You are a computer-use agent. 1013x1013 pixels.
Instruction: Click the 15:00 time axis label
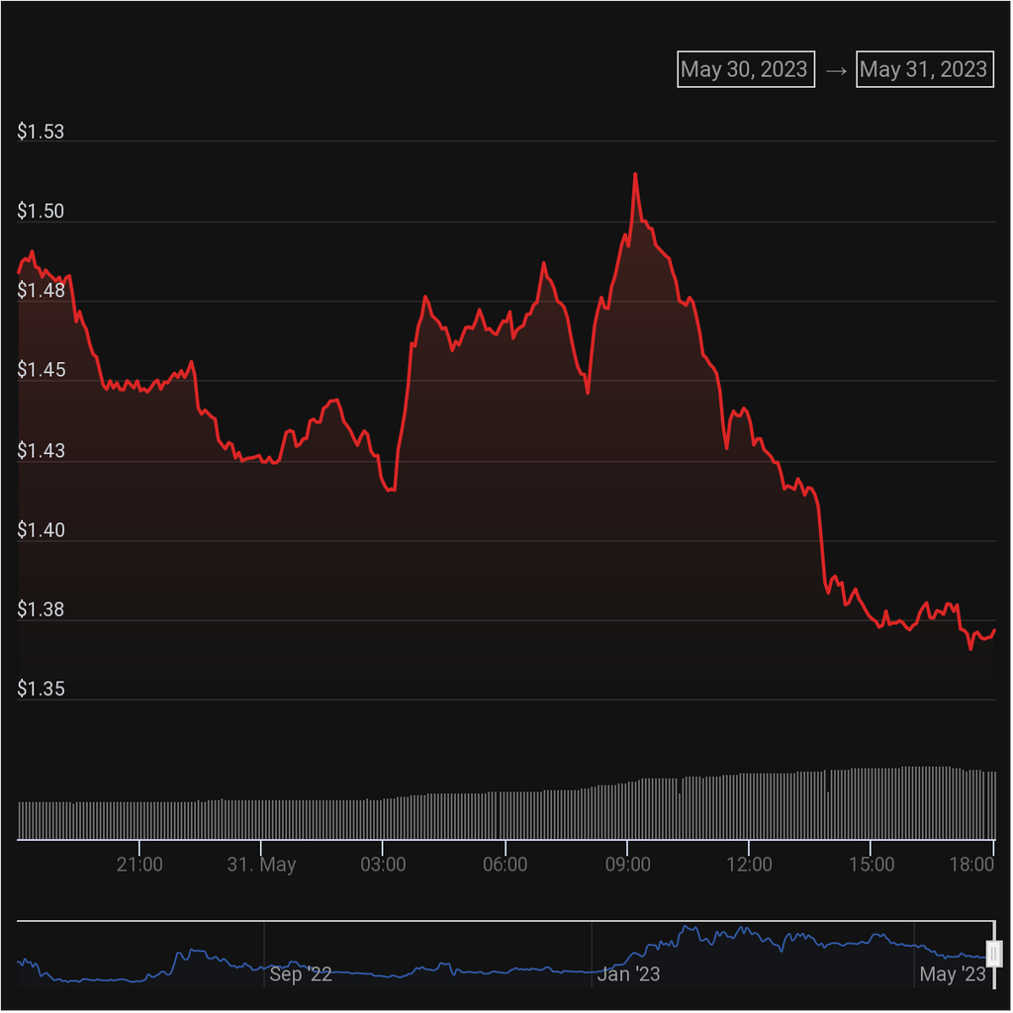pos(872,865)
